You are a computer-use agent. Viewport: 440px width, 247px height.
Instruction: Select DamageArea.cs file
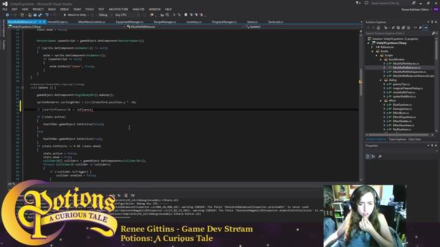(402, 108)
